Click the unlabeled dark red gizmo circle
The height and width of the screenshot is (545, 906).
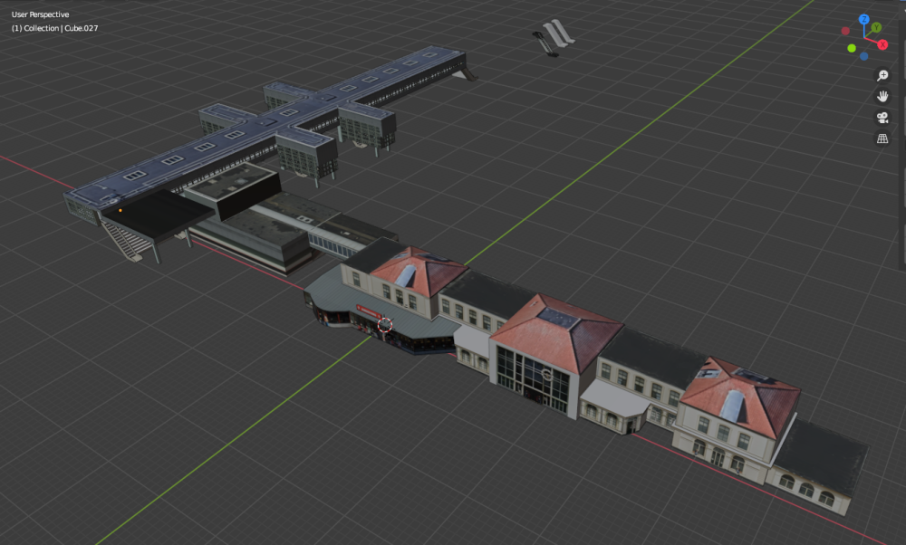(846, 31)
